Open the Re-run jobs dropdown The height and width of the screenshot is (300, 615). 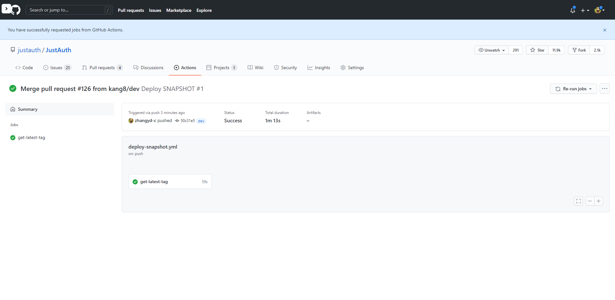point(573,89)
